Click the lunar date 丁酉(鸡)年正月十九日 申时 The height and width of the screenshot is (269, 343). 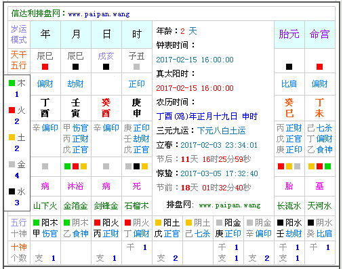[x=207, y=117]
